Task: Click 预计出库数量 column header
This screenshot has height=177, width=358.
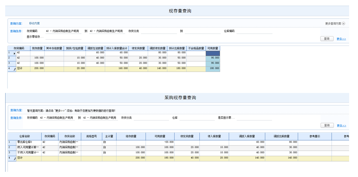Action: (177, 49)
